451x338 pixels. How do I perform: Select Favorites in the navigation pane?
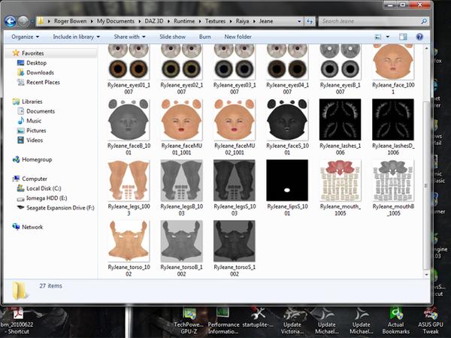click(32, 53)
